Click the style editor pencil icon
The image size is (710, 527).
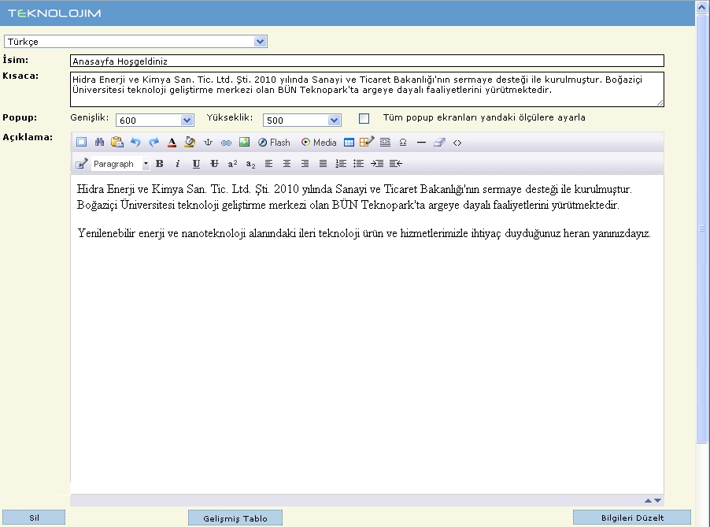82,164
